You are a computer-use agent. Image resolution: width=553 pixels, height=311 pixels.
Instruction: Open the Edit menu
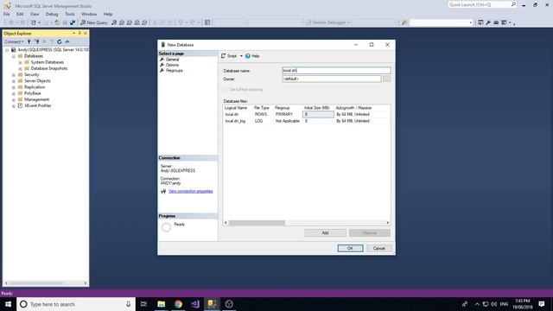click(x=20, y=14)
